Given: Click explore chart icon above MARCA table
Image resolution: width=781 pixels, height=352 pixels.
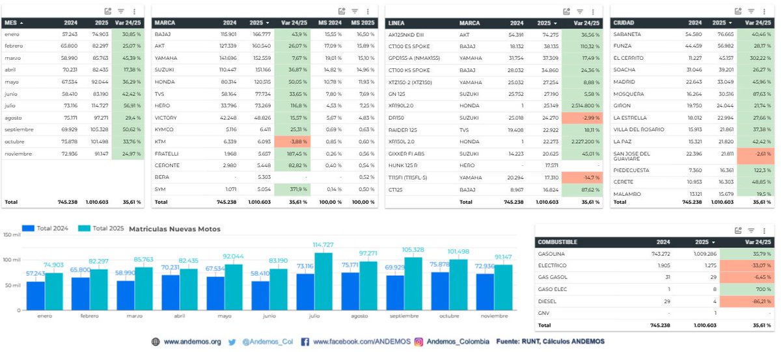Looking at the screenshot, I should [342, 11].
